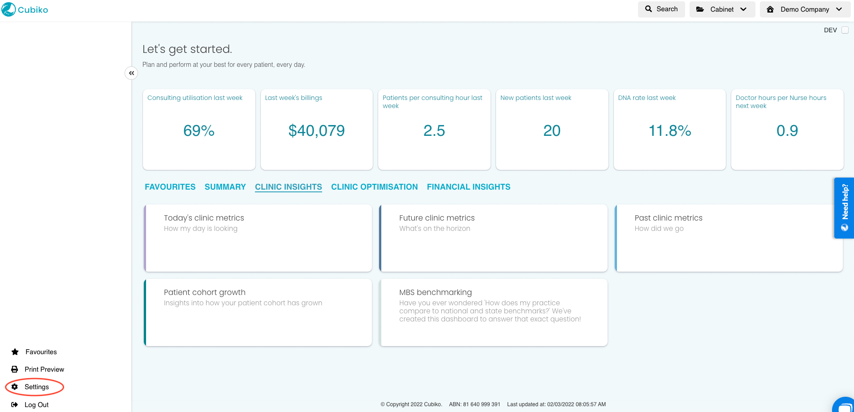854x412 pixels.
Task: Open the MBS benchmarking dashboard card
Action: click(x=493, y=312)
